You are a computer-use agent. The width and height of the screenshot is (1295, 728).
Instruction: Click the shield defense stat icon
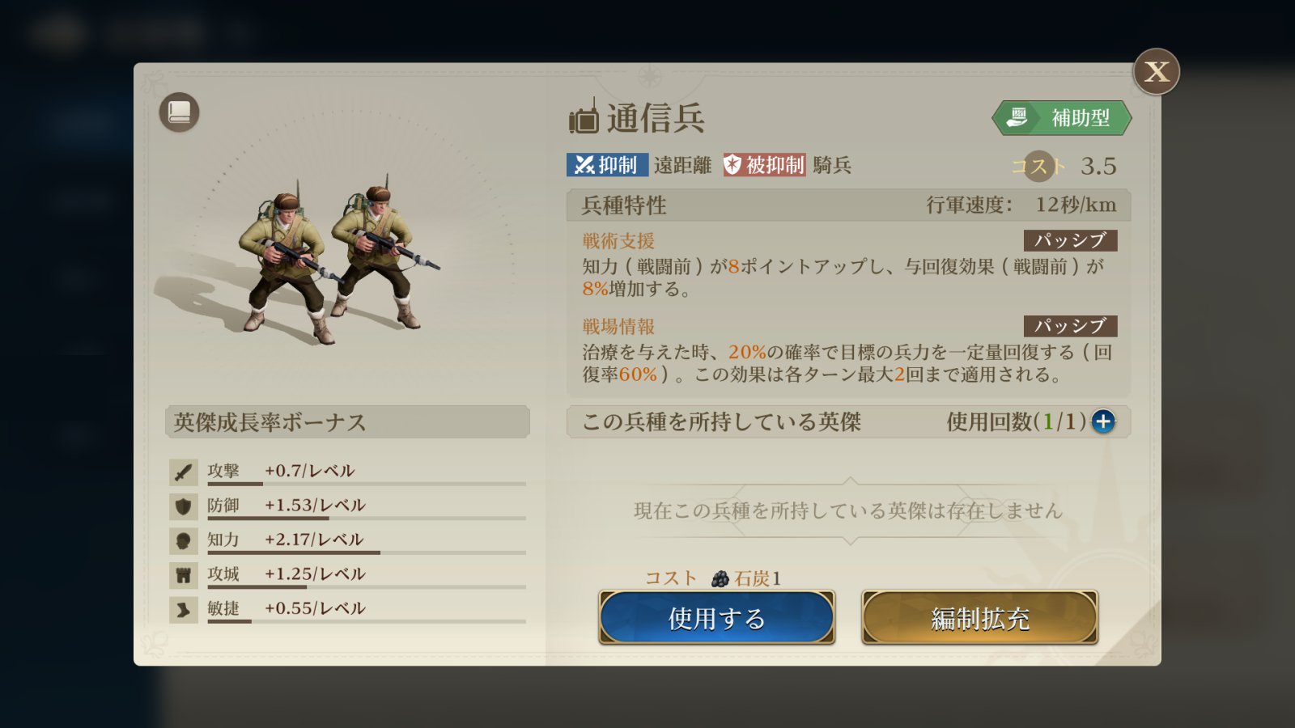coord(184,506)
